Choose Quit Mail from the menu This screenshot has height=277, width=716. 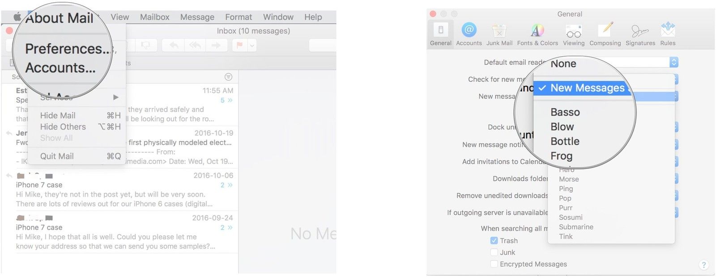[x=57, y=156]
